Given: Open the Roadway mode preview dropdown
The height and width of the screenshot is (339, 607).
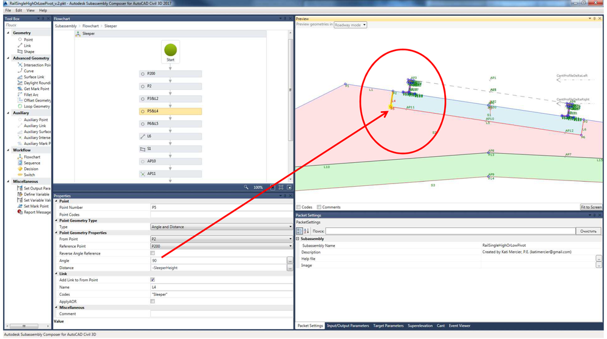Looking at the screenshot, I should click(x=351, y=25).
